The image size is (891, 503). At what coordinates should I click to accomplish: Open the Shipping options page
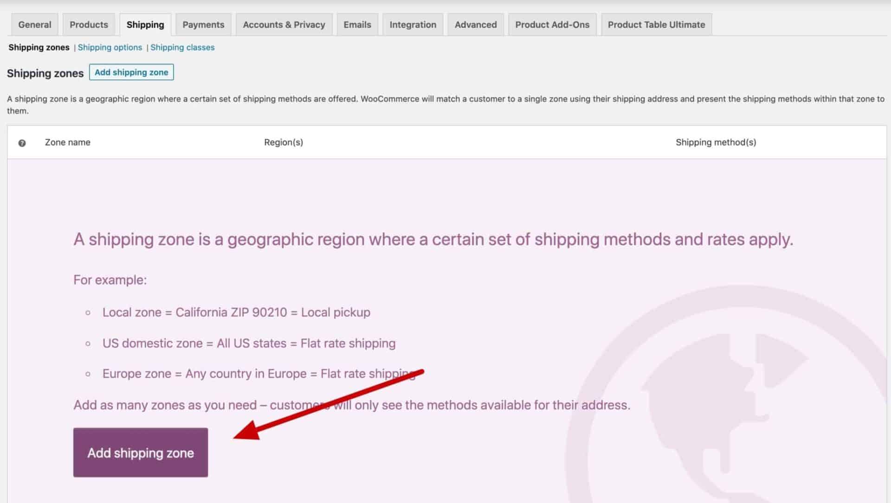tap(110, 47)
